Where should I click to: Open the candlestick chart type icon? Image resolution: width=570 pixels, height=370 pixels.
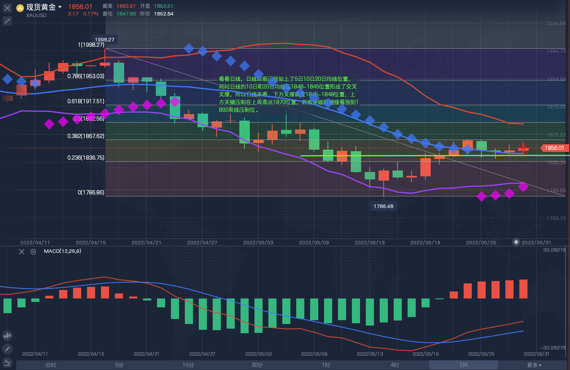(7, 336)
